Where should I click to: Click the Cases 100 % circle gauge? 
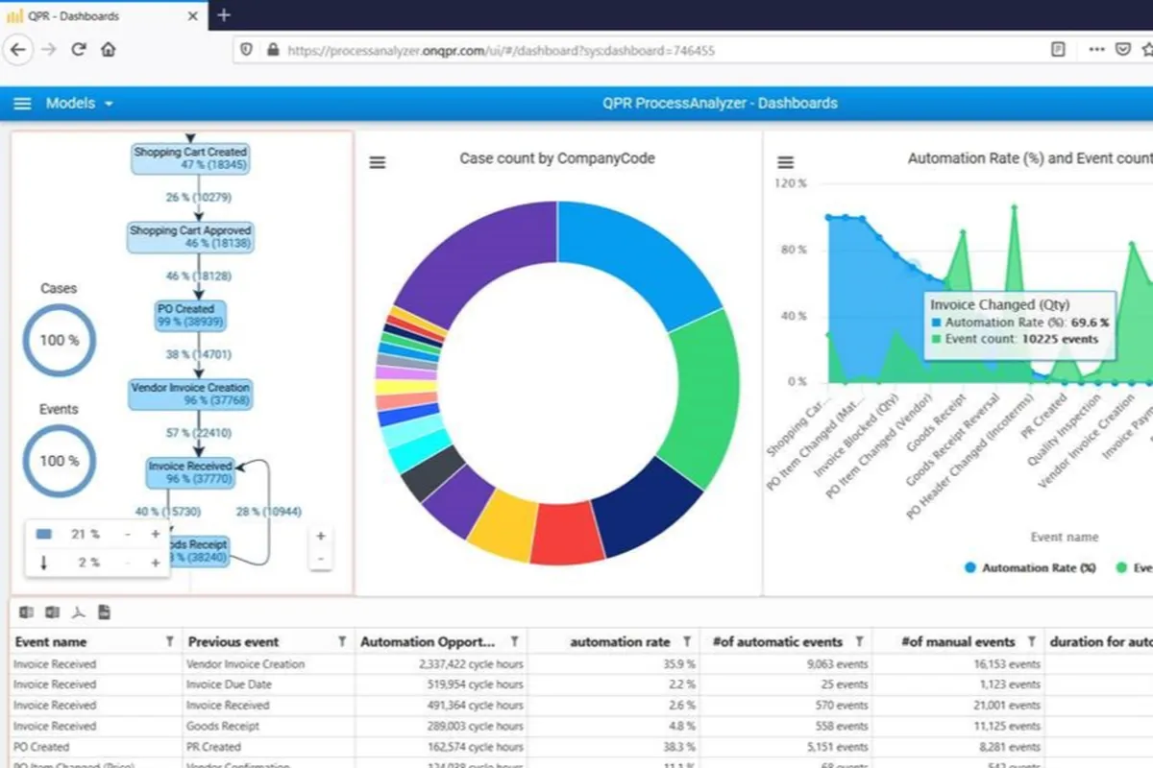59,340
